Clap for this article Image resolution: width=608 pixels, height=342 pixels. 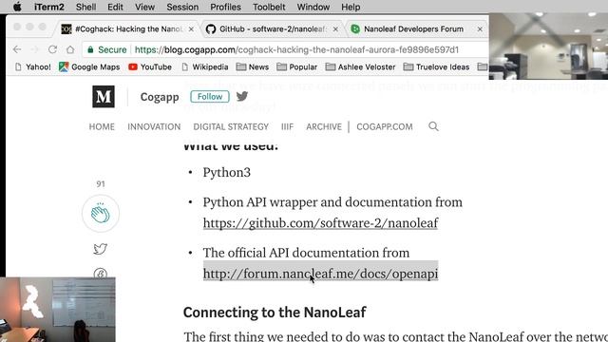(x=101, y=214)
